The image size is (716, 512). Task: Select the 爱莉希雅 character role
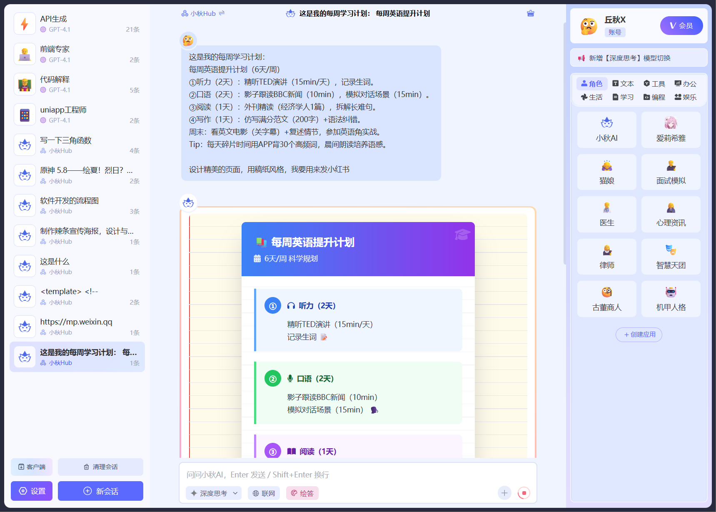click(x=671, y=130)
